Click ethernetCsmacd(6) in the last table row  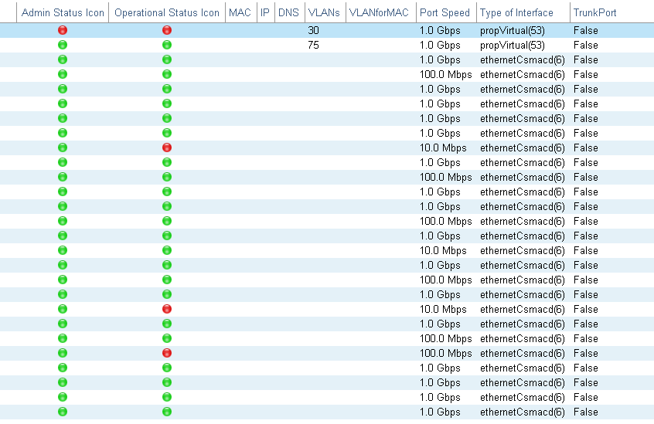click(523, 412)
